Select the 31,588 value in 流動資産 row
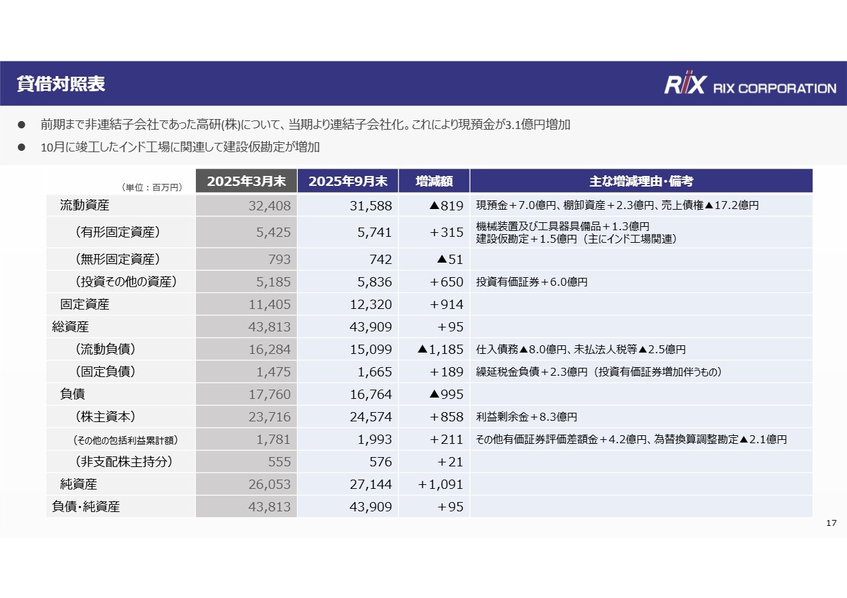The image size is (847, 598). 371,206
